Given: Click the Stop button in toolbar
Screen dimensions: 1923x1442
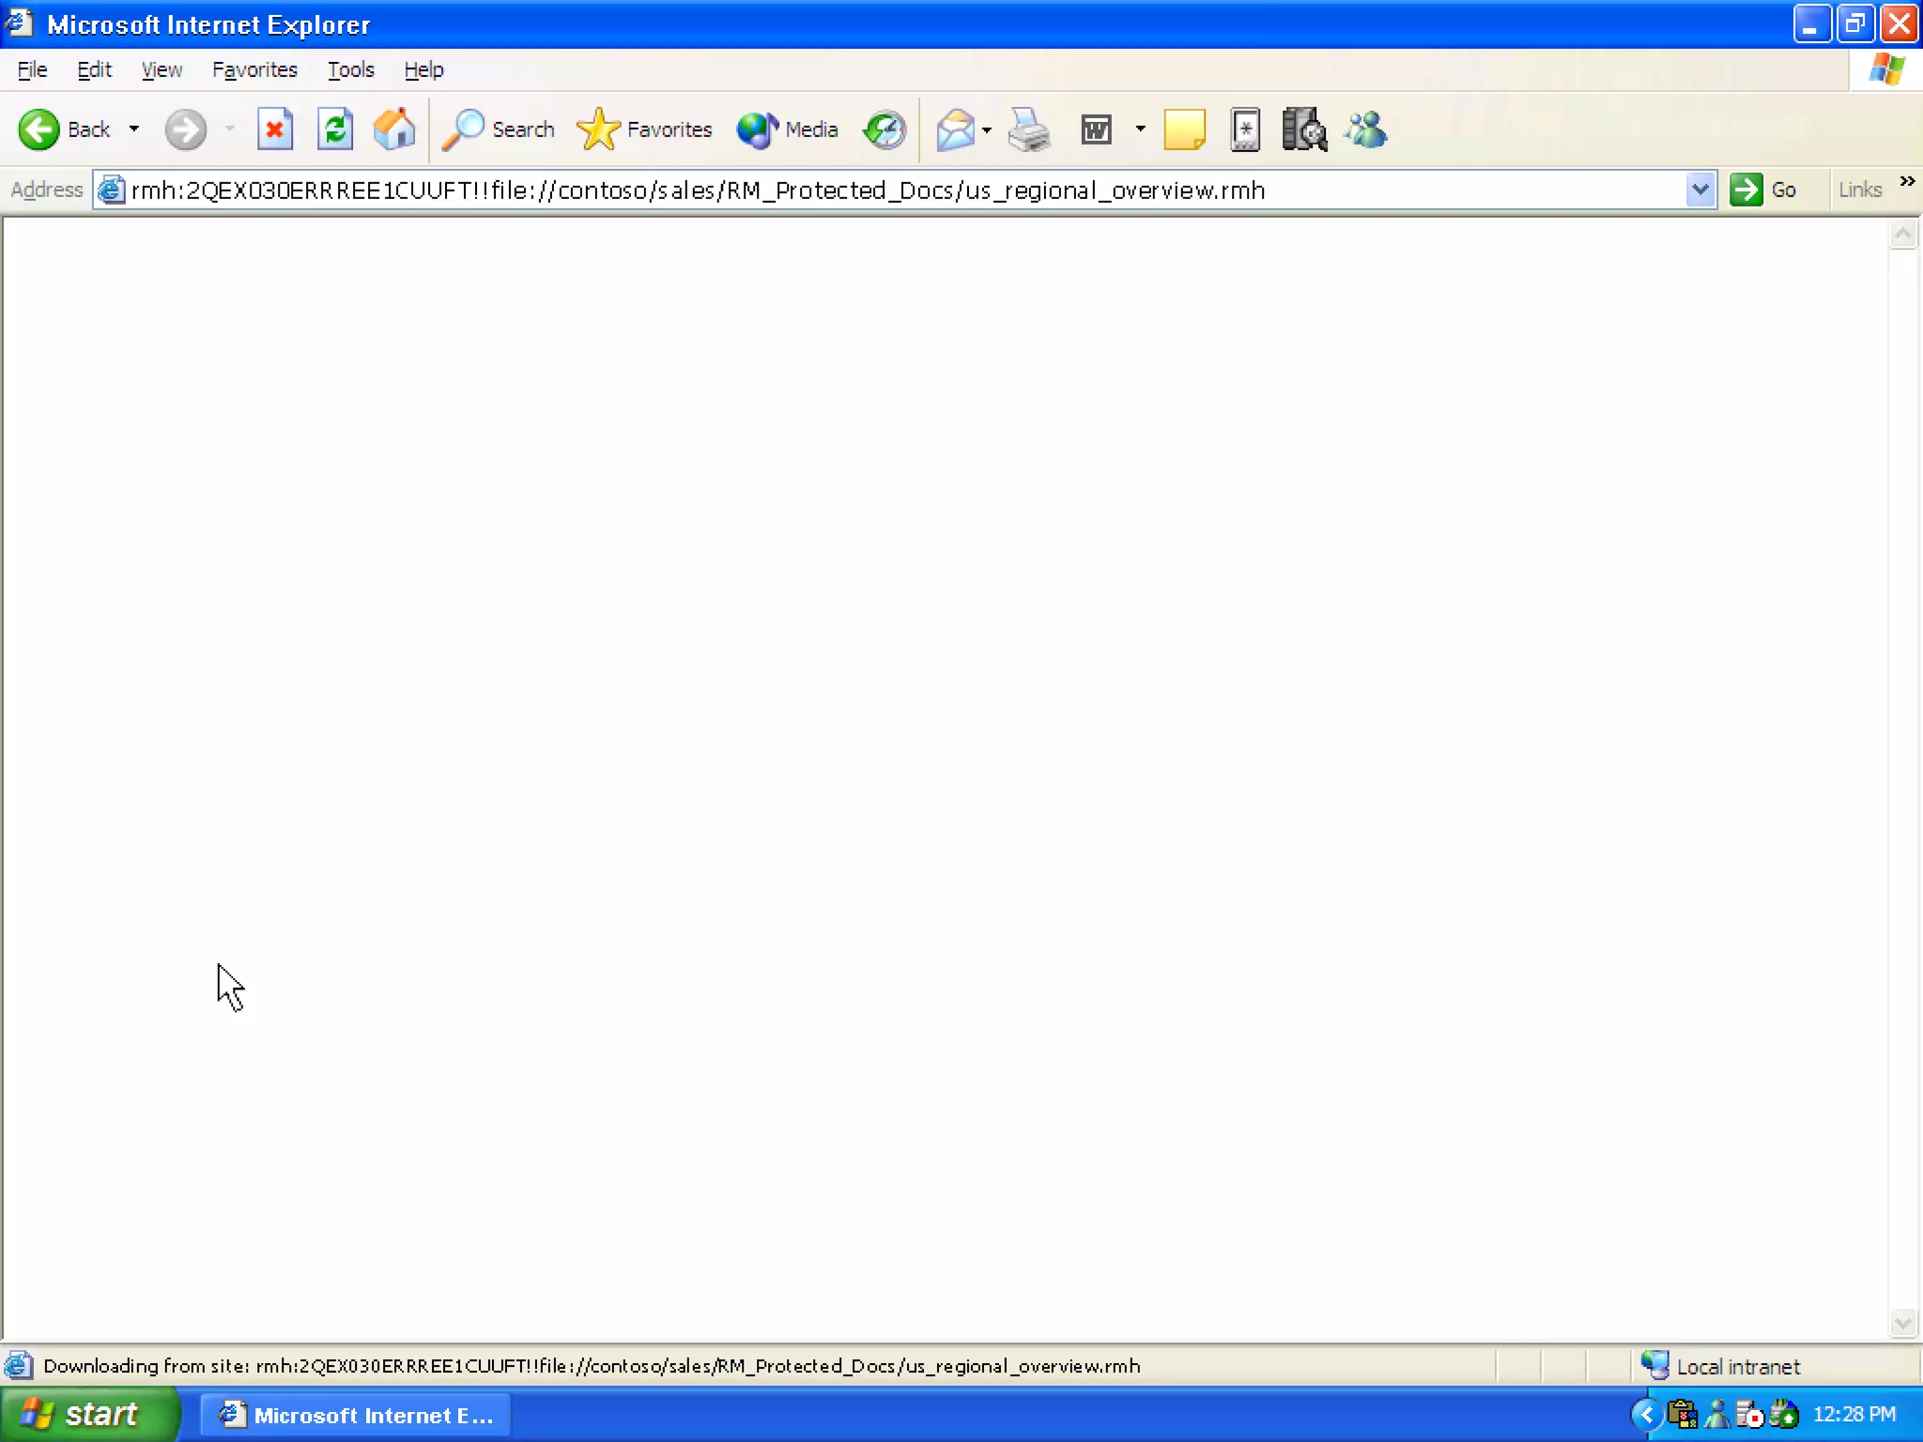Looking at the screenshot, I should (274, 130).
